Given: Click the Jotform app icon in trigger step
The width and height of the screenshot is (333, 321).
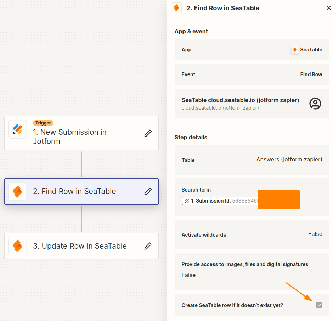Looking at the screenshot, I should (x=17, y=129).
